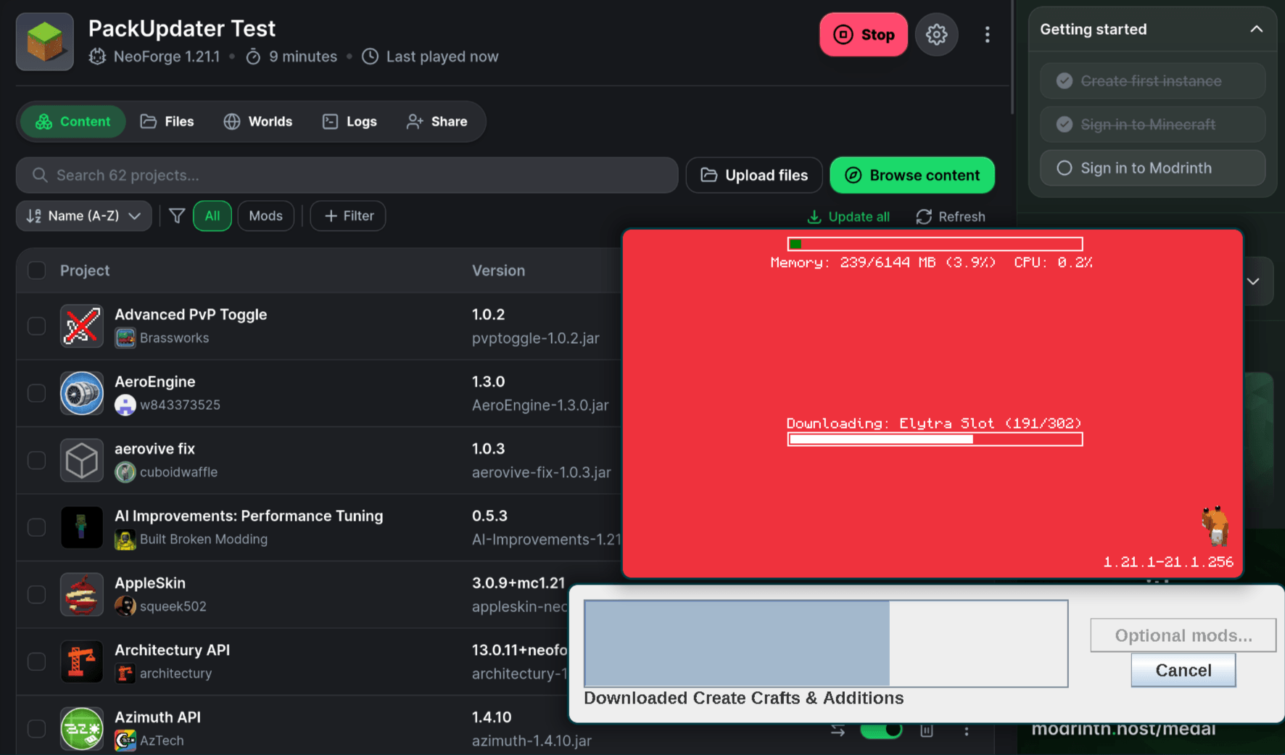This screenshot has height=755, width=1285.
Task: Click the Advanced PvP Toggle mod icon
Action: pyautogui.click(x=81, y=326)
